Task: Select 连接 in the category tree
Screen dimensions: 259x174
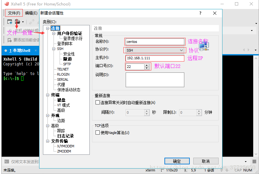Action: coord(55,29)
